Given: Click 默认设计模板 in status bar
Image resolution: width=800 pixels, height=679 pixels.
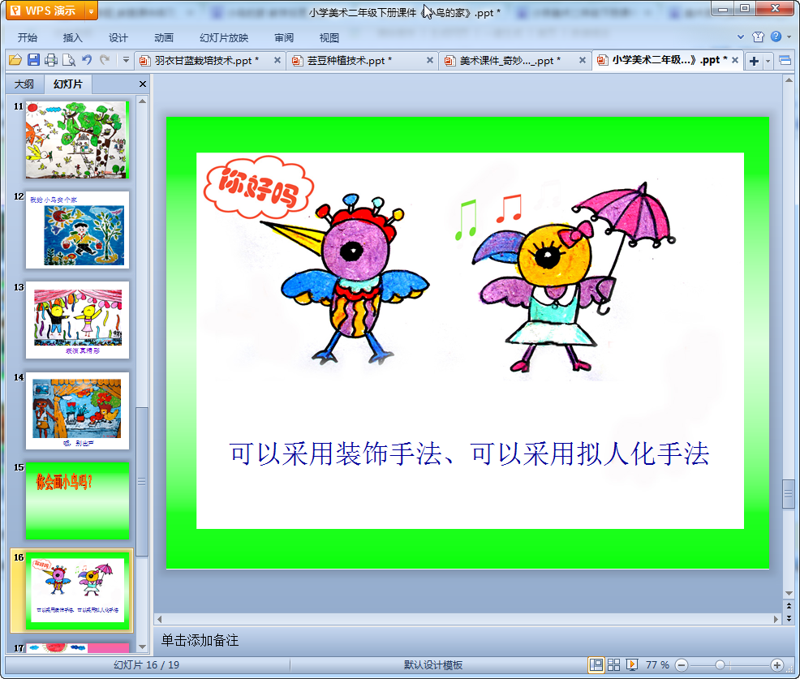Looking at the screenshot, I should click(x=433, y=664).
